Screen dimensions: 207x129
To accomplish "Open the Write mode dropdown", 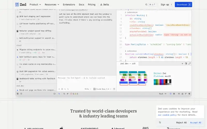I will tap(88, 89).
